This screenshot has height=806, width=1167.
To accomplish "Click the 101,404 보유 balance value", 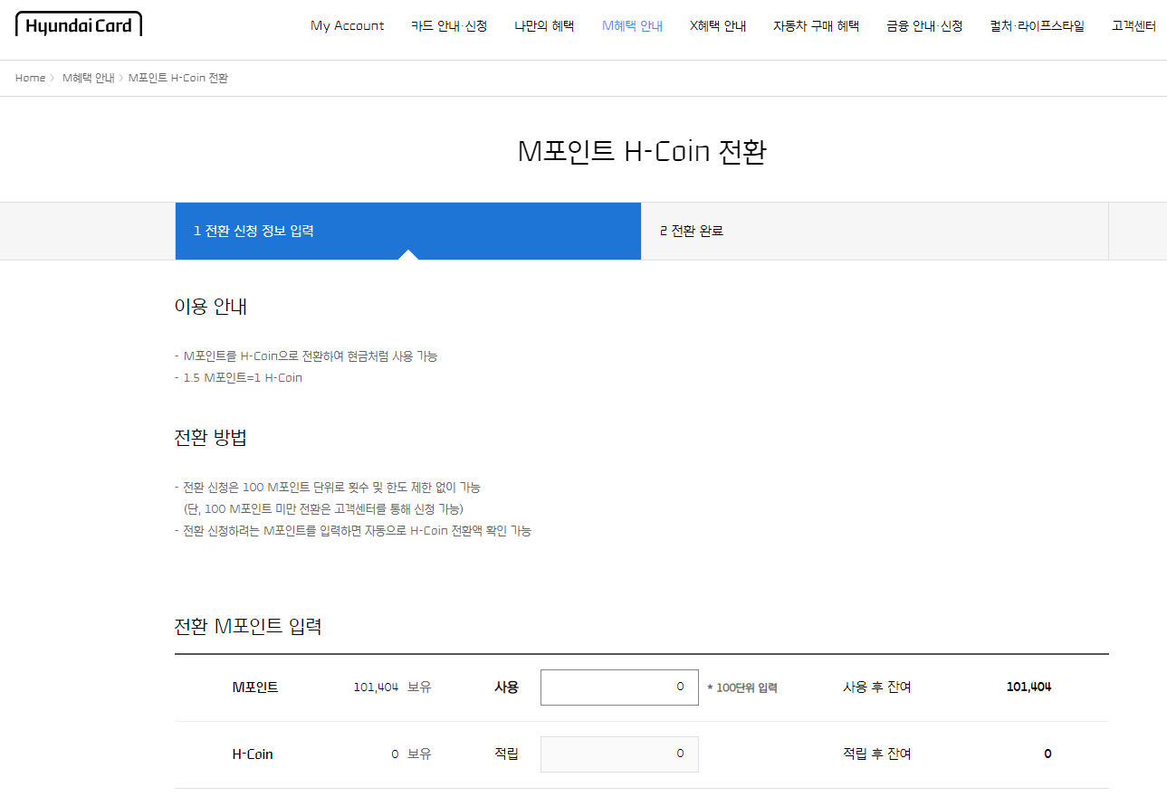I will click(392, 687).
